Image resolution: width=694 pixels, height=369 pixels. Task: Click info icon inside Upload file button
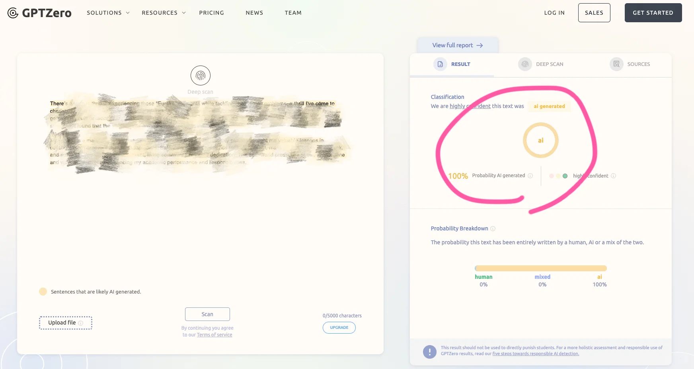(x=81, y=323)
